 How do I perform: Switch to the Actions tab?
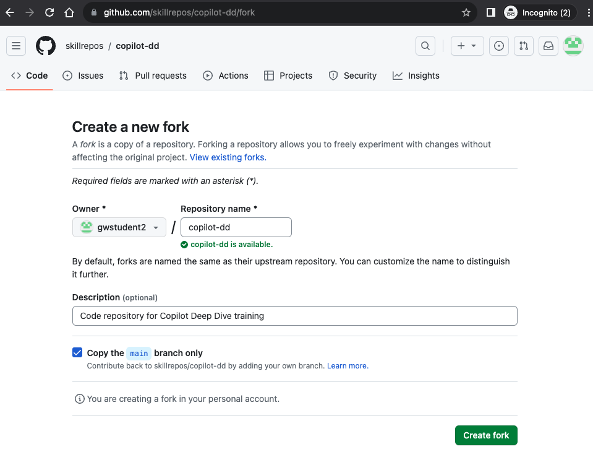(x=226, y=76)
